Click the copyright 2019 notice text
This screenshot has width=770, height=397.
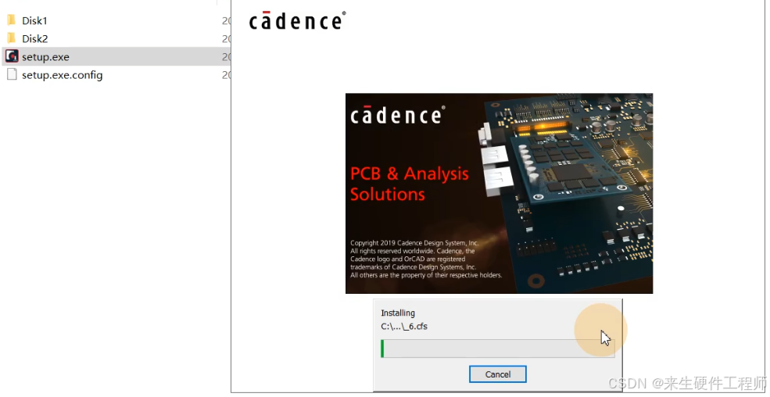pos(426,259)
